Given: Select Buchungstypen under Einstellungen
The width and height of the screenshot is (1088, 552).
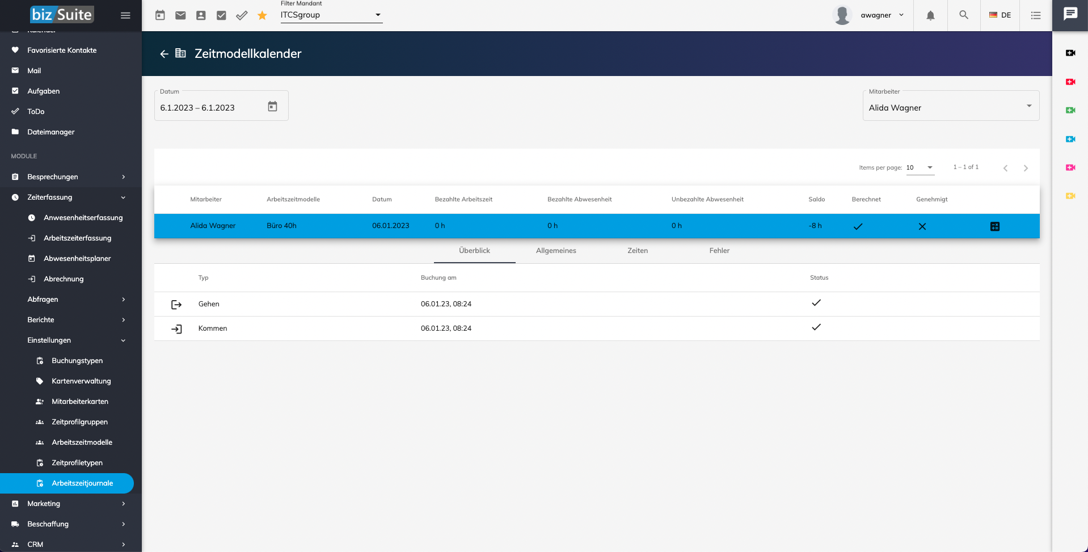Looking at the screenshot, I should (77, 361).
